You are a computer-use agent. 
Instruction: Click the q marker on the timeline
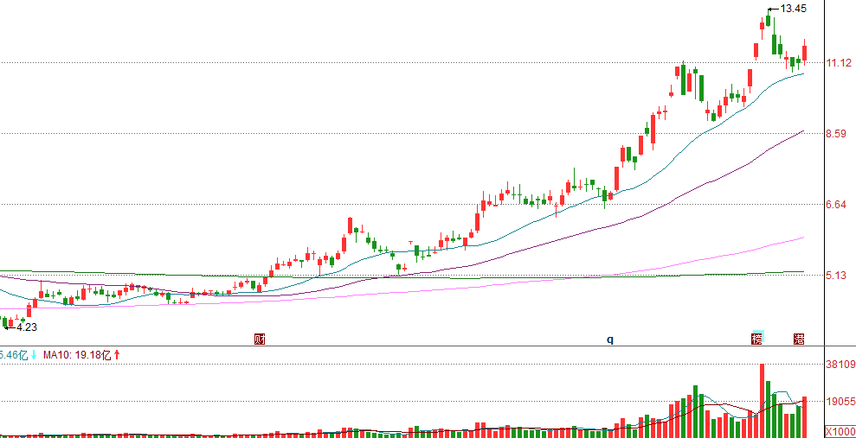[610, 340]
